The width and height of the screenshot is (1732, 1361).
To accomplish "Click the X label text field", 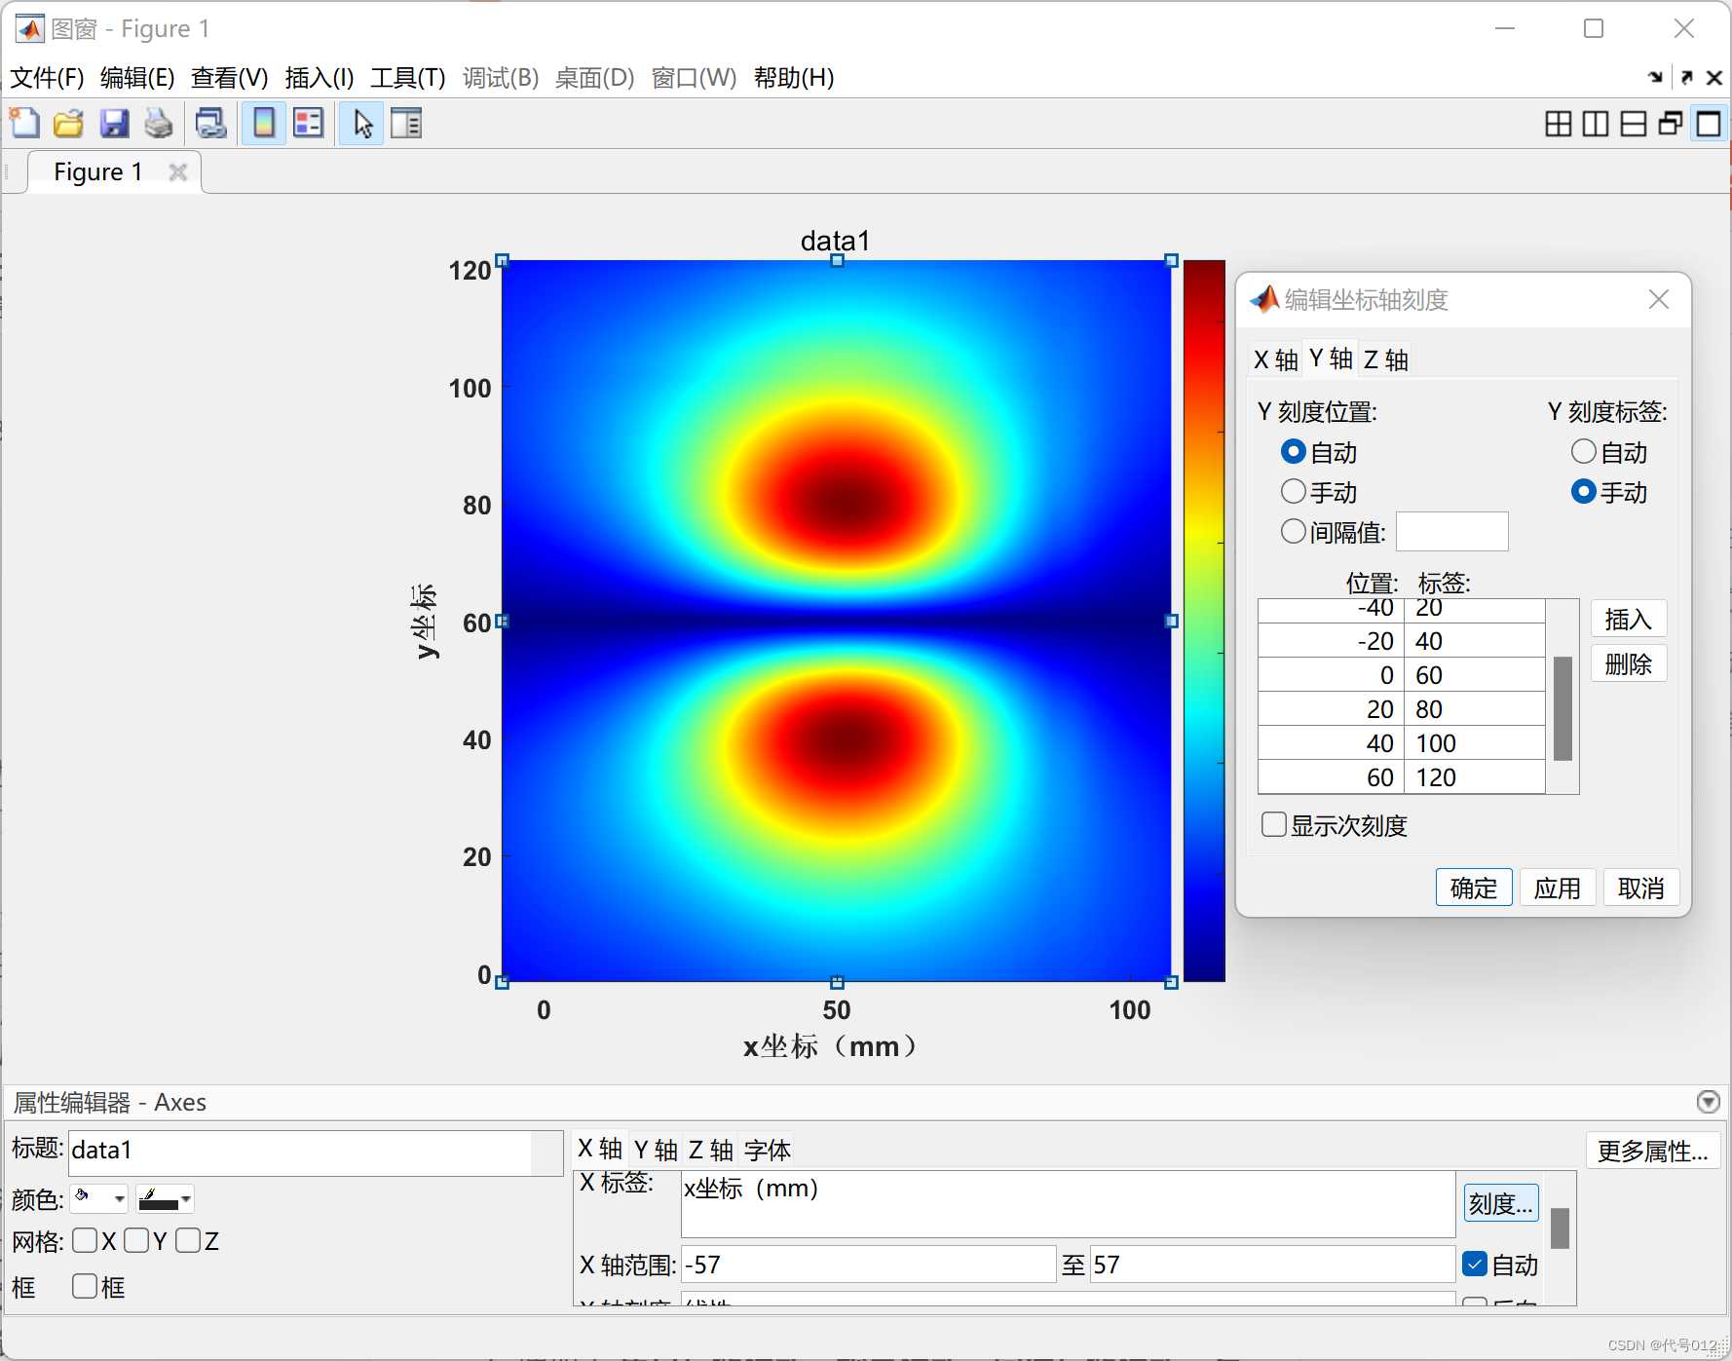I will tap(1068, 1204).
